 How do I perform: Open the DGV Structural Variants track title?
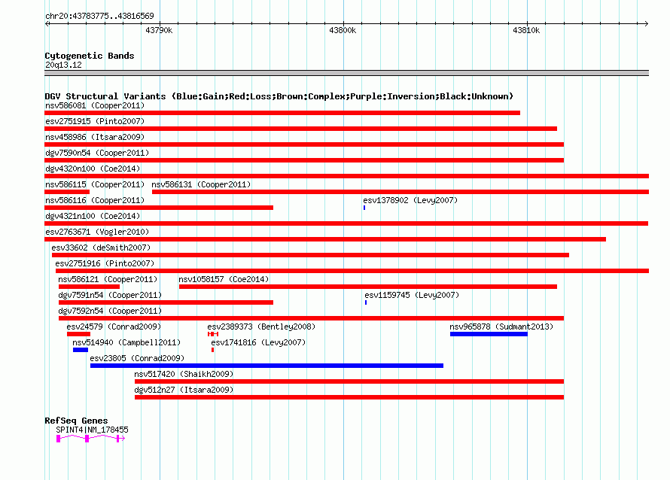pos(279,96)
